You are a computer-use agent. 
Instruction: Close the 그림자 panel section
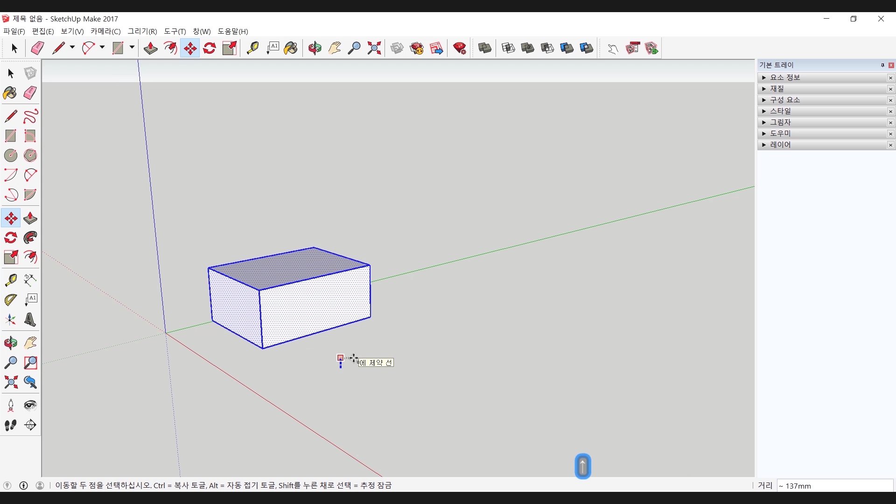coord(890,123)
